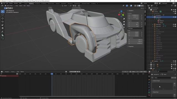The width and height of the screenshot is (177, 99).
Task: Open XYZ Euler rotation mode dropdown
Action: click(x=135, y=28)
